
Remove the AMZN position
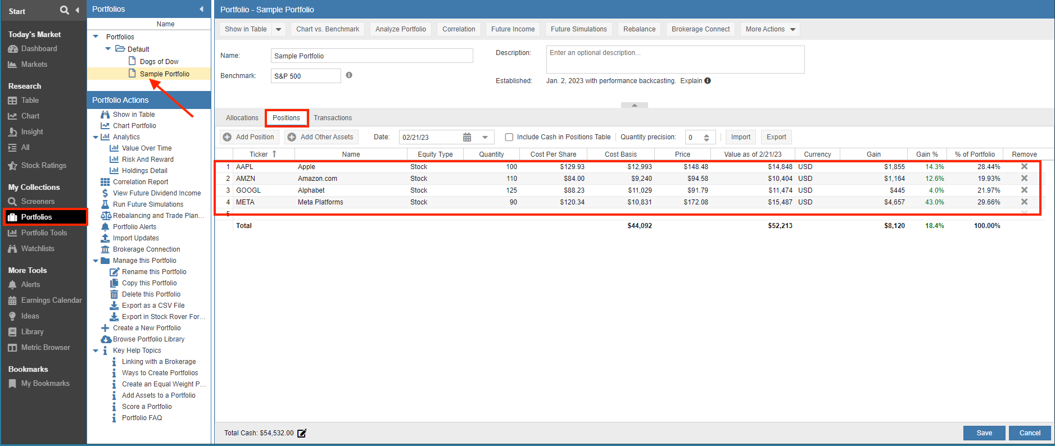(x=1024, y=179)
